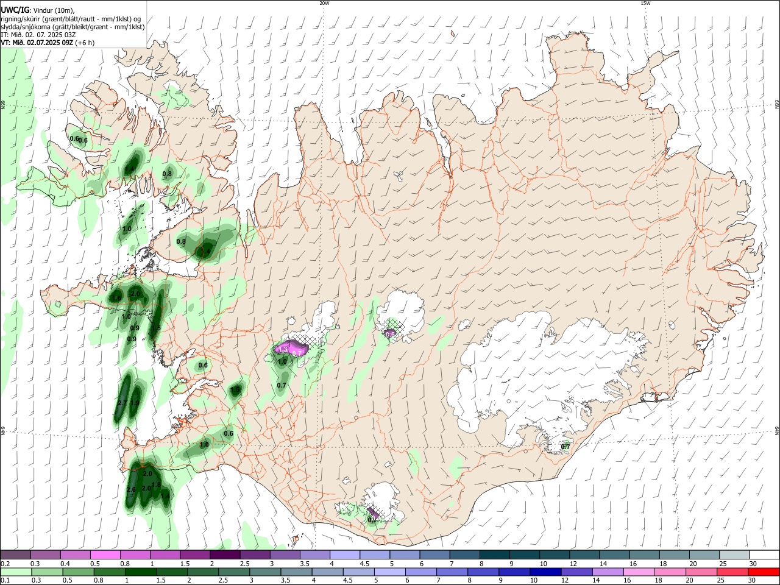Click the 1.8 precipitation value
The height and width of the screenshot is (585, 780).
click(x=156, y=485)
